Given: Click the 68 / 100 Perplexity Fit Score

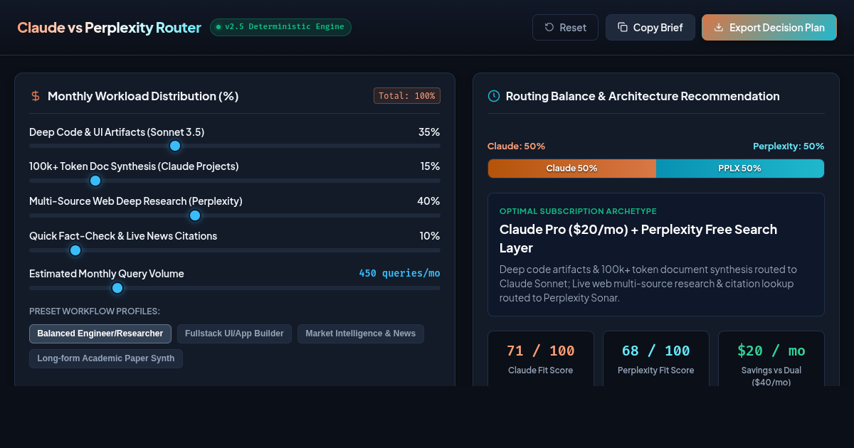Looking at the screenshot, I should click(x=656, y=351).
